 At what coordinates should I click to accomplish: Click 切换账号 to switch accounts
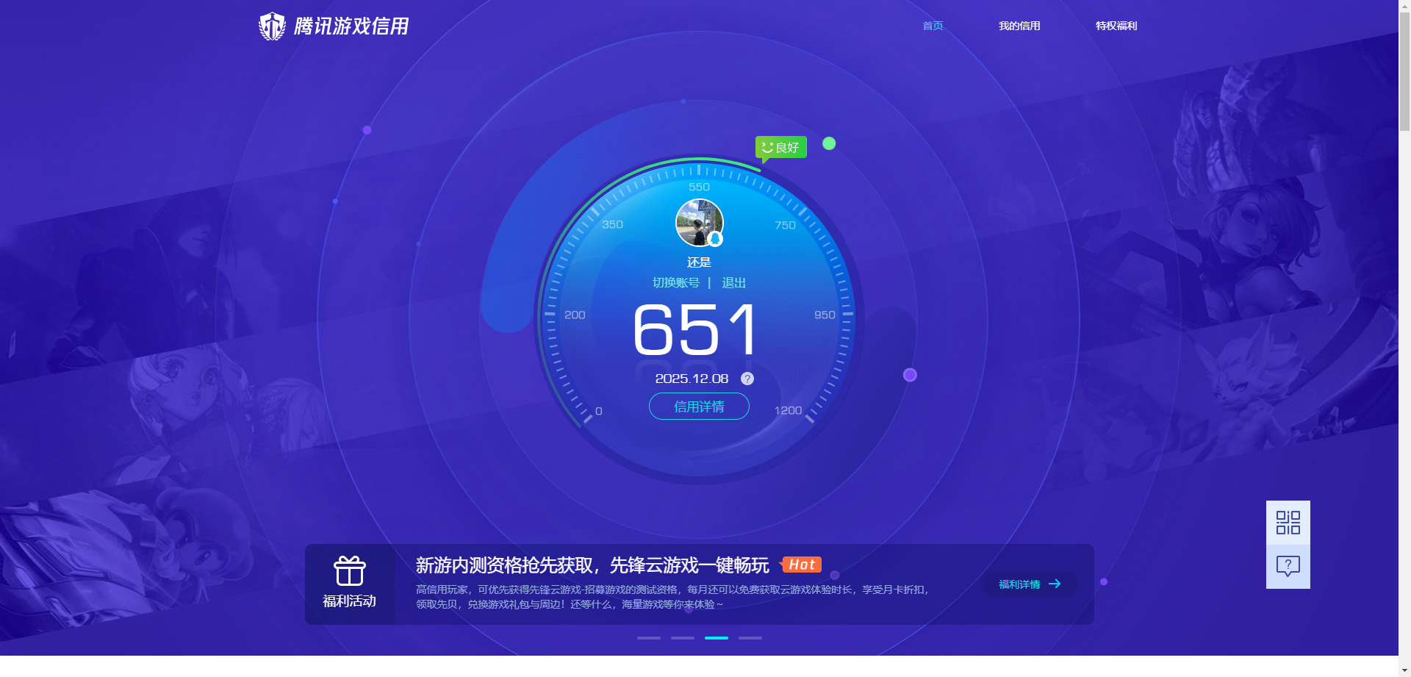point(676,282)
